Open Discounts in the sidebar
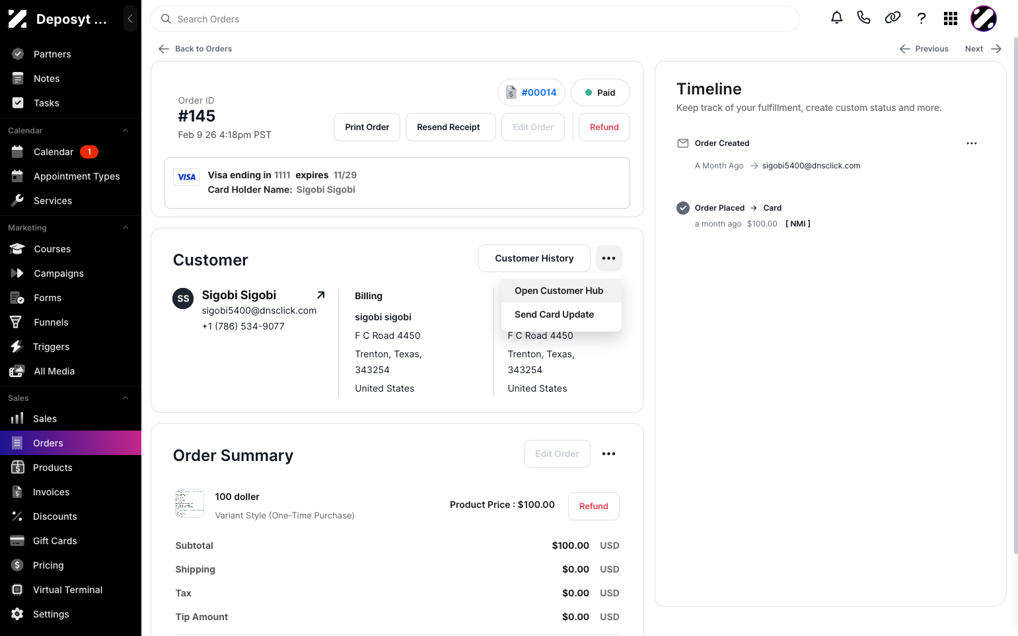1018x636 pixels. pos(71,516)
